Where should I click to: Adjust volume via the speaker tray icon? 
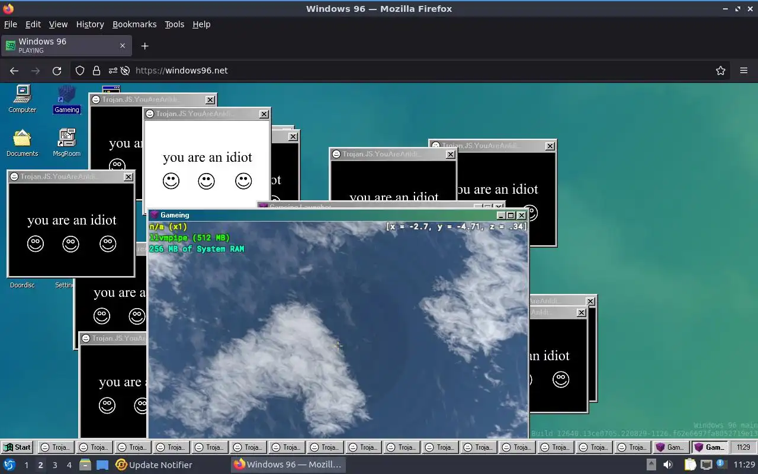pyautogui.click(x=668, y=465)
